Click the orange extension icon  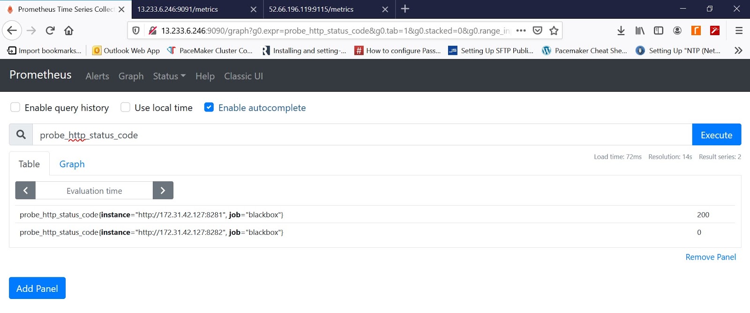(x=696, y=30)
